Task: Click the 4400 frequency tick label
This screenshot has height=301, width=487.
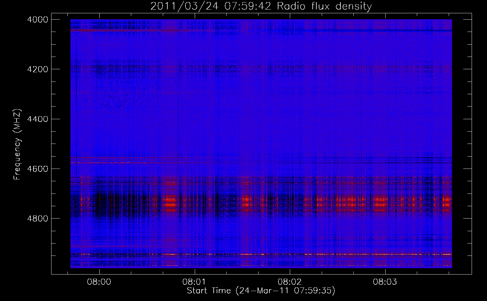Action: [38, 119]
